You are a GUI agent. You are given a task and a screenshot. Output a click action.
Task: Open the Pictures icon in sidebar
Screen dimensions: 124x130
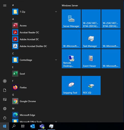pyautogui.click(x=5, y=99)
